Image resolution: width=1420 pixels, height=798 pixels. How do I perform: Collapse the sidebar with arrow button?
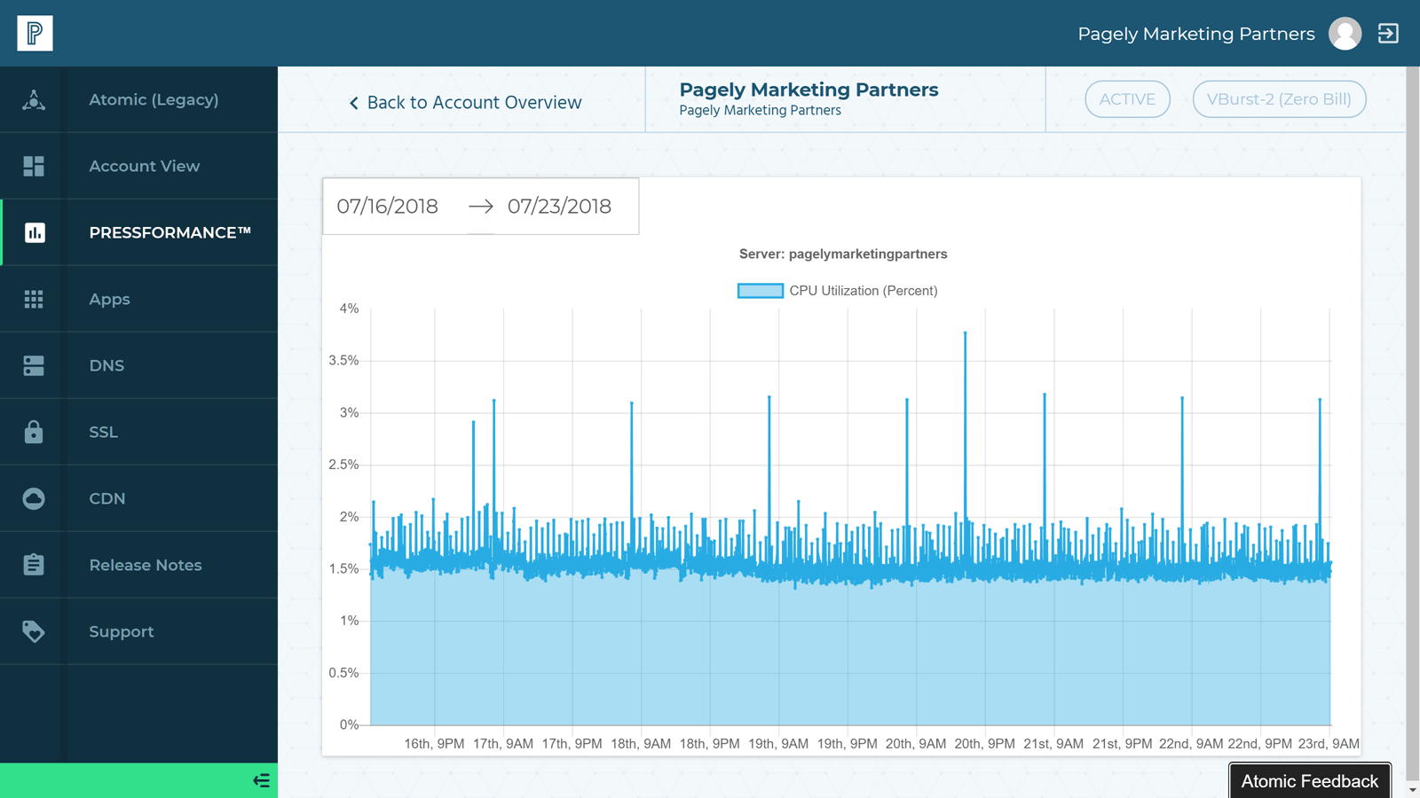(261, 781)
